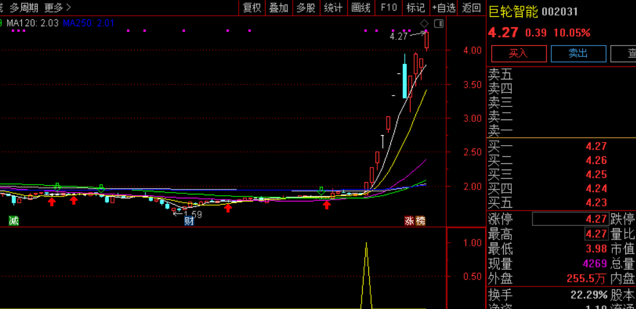This screenshot has width=636, height=309.
Task: Click 买五 price 4.23
Action: pyautogui.click(x=597, y=203)
